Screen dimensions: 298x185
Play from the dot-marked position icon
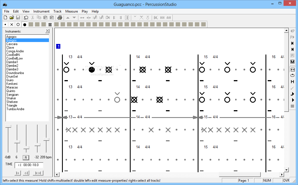(292, 94)
